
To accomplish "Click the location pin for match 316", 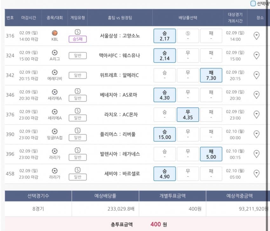I will tap(257, 36).
